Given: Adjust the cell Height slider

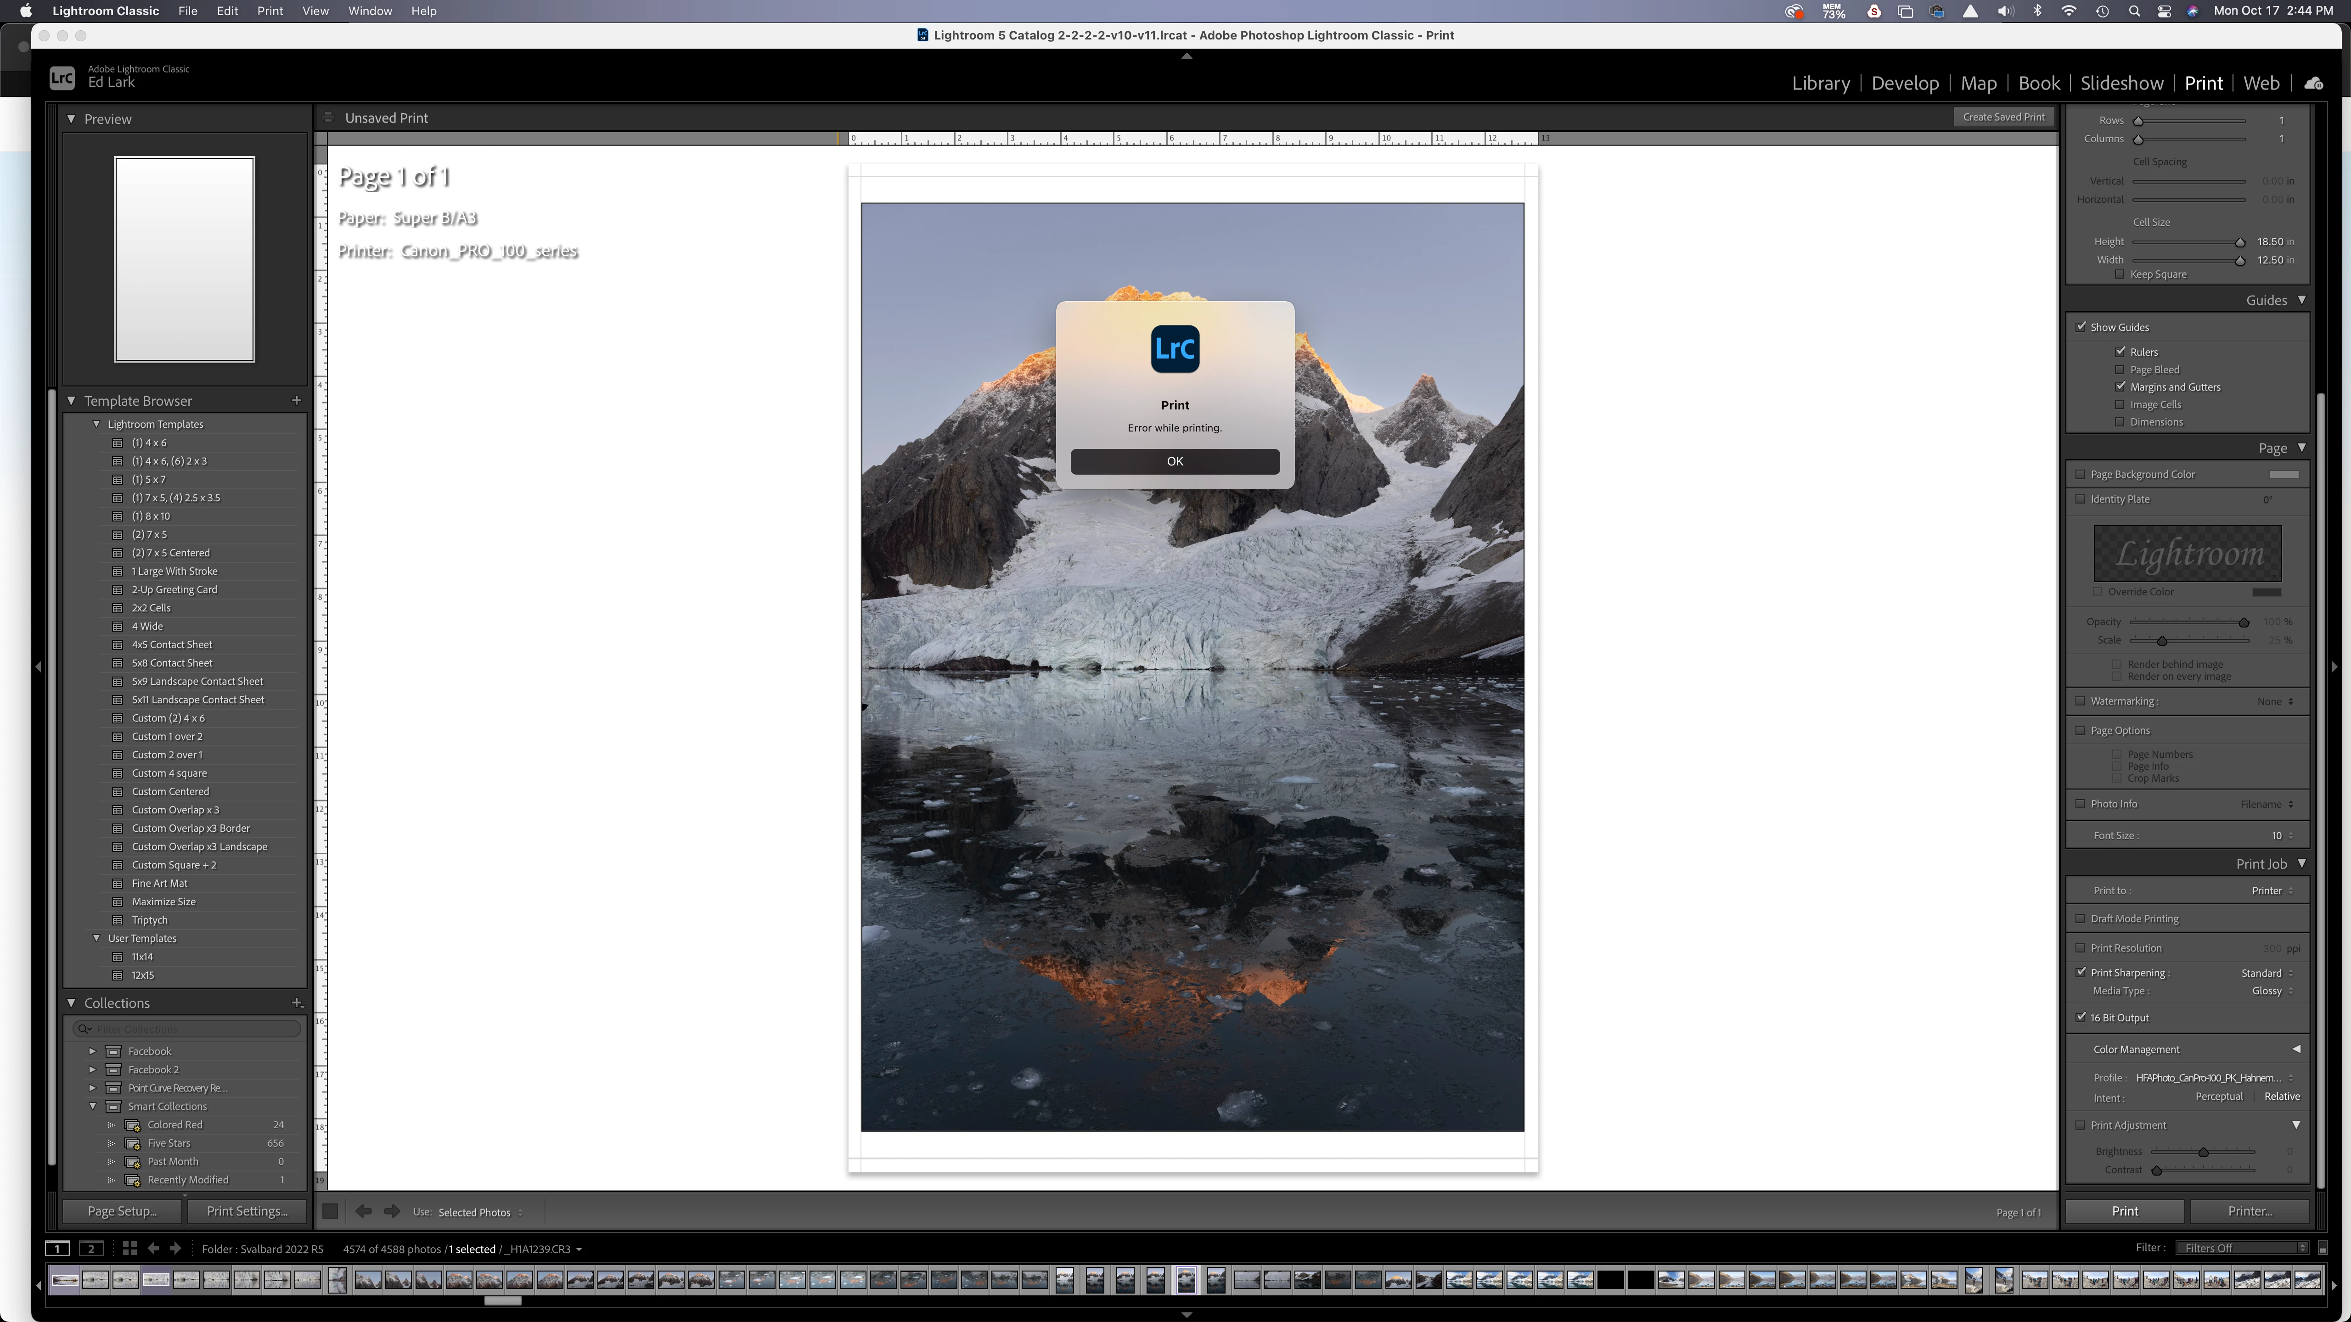Looking at the screenshot, I should click(x=2240, y=242).
